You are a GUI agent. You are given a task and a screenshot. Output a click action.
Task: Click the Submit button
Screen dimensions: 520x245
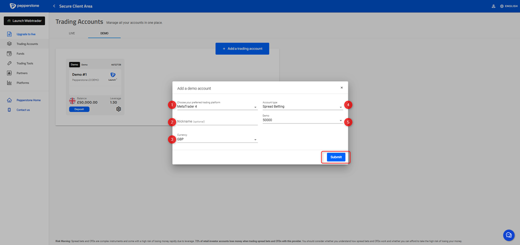click(336, 157)
